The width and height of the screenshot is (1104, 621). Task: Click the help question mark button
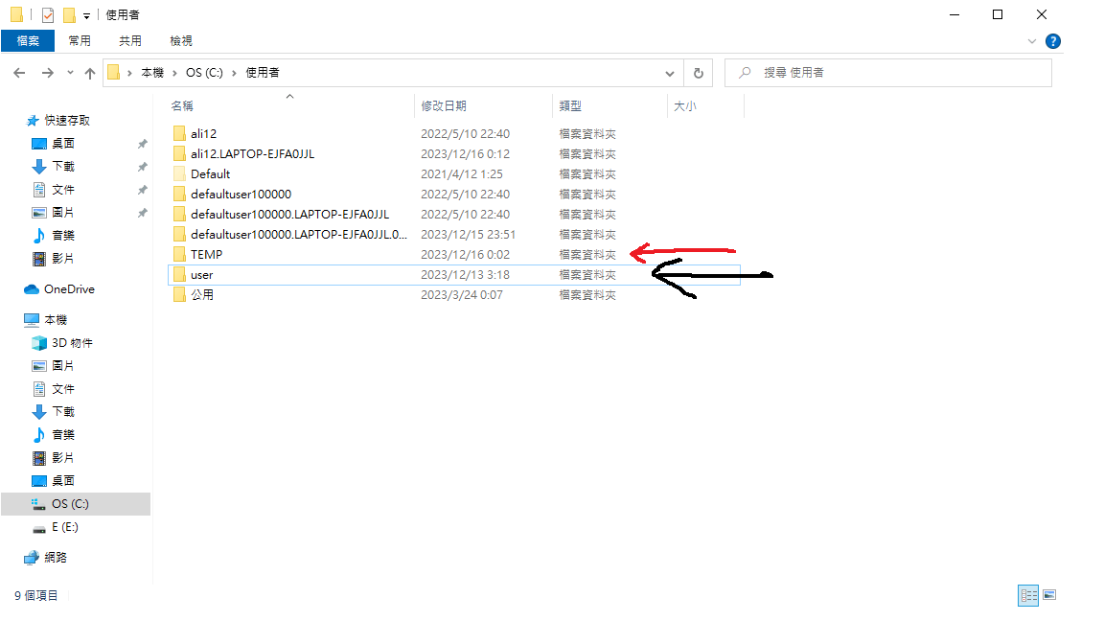[1053, 40]
